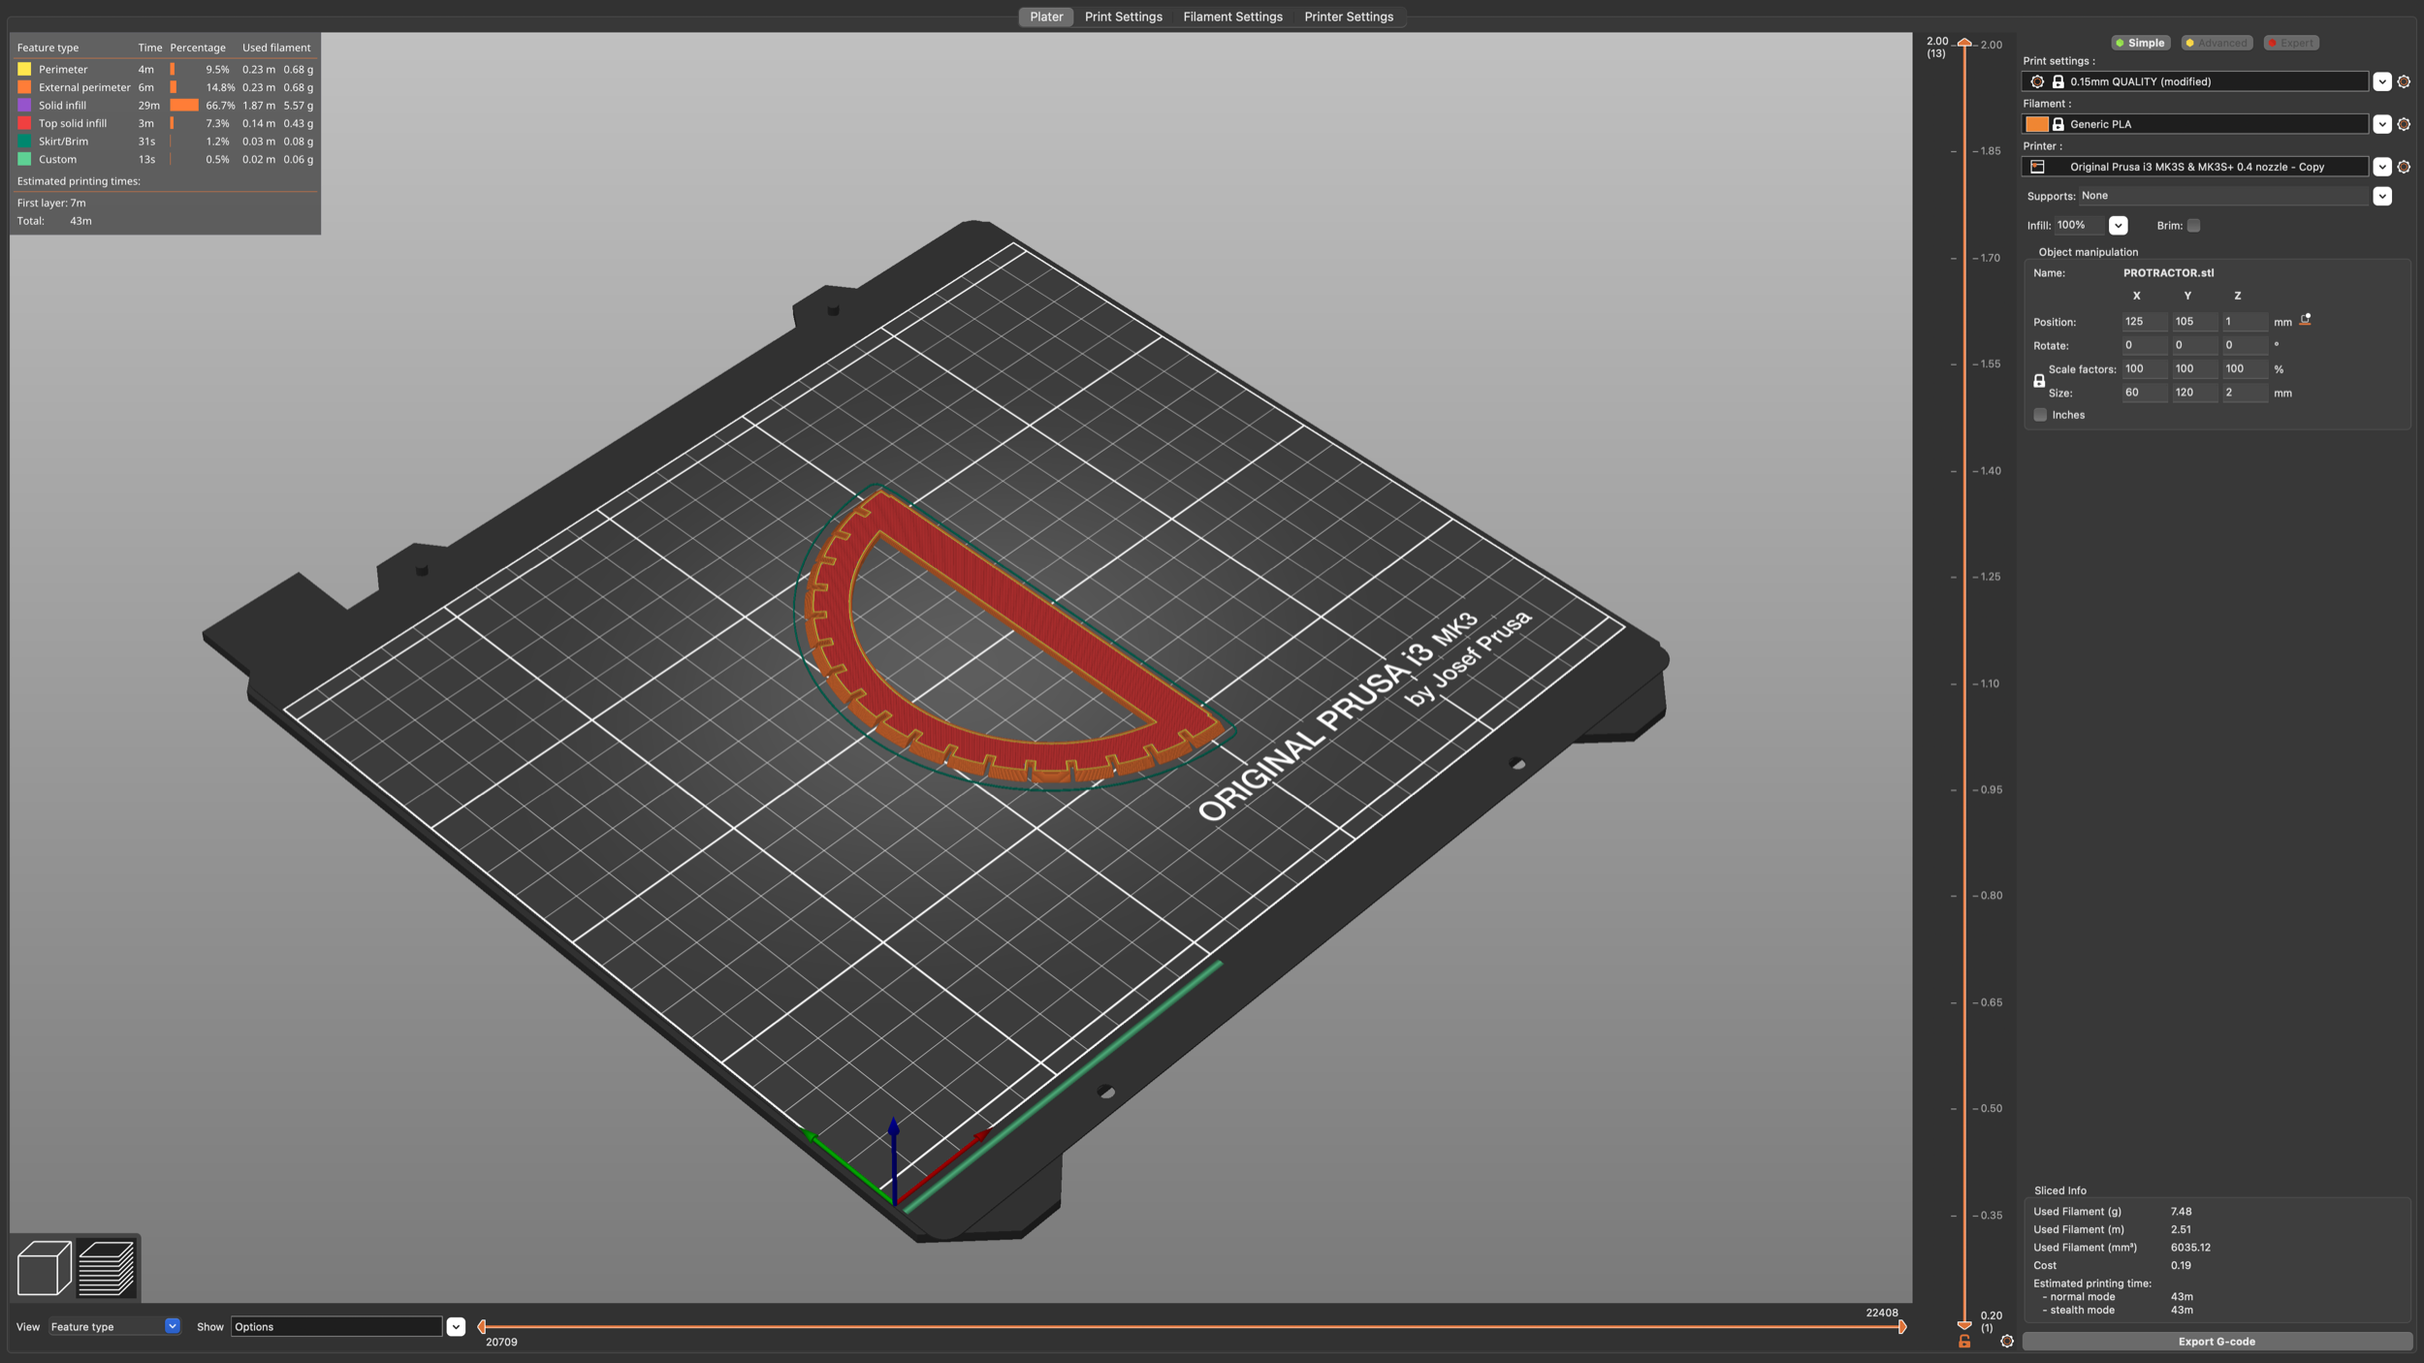Open Filament Settings tab
Screen dimensions: 2424x1363
click(1232, 16)
